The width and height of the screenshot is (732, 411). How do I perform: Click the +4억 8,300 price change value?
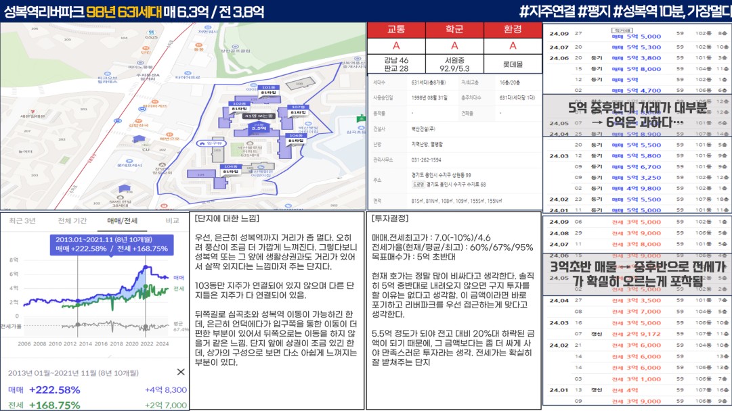click(x=166, y=389)
